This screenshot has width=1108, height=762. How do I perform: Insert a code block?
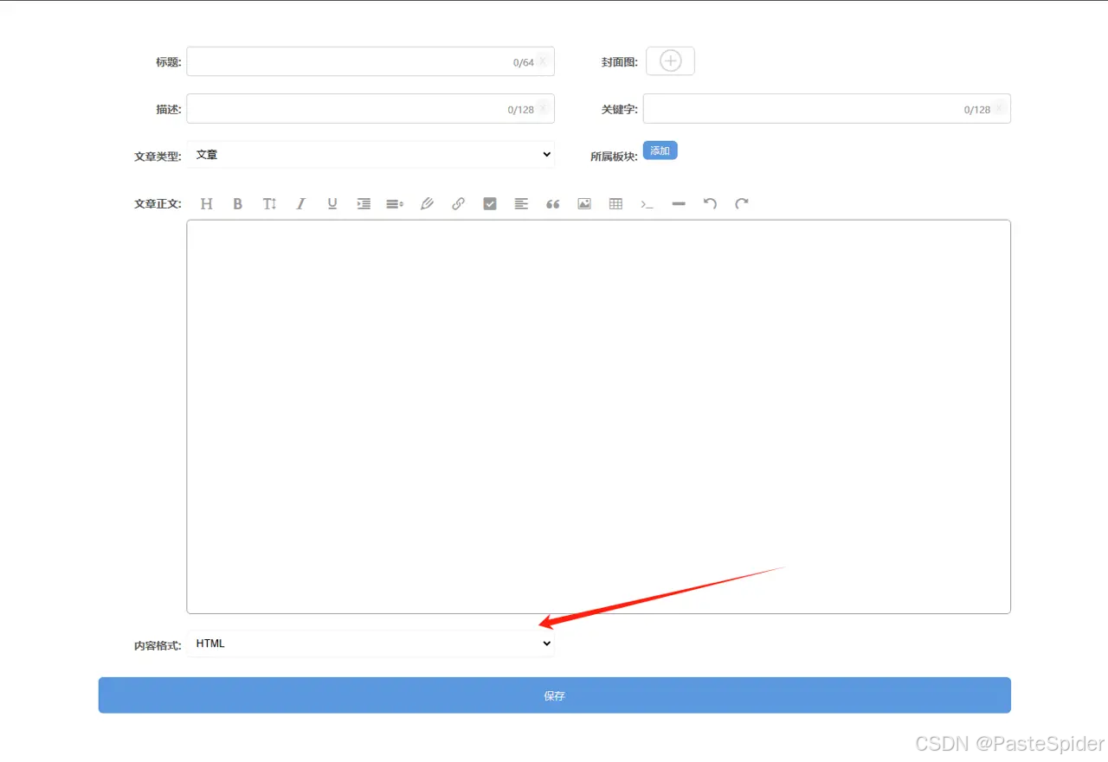pyautogui.click(x=647, y=204)
